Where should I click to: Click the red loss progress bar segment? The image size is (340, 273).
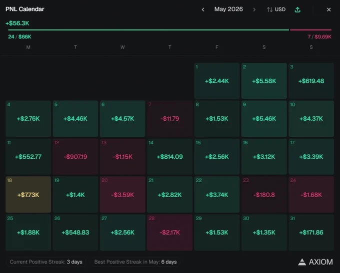(310, 30)
